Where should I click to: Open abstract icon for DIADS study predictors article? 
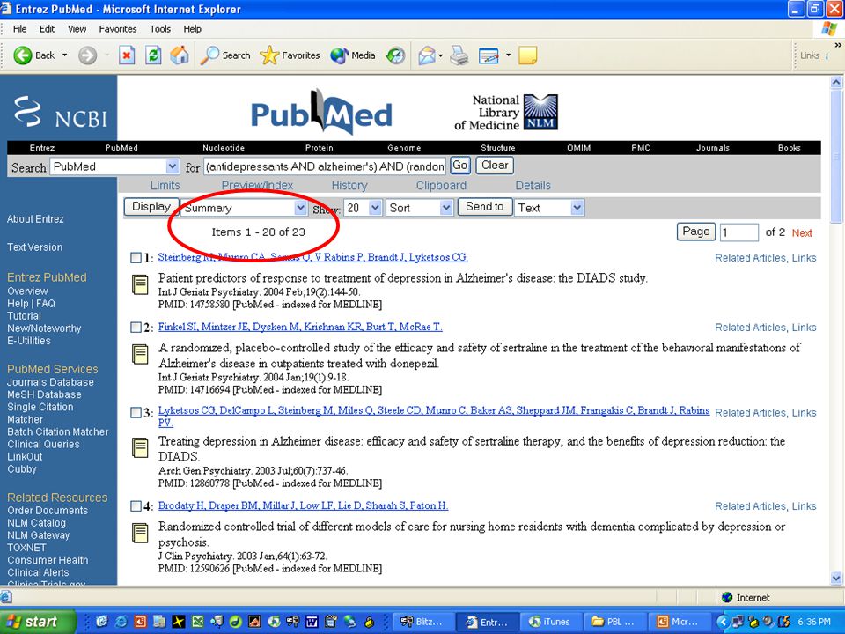pos(140,284)
